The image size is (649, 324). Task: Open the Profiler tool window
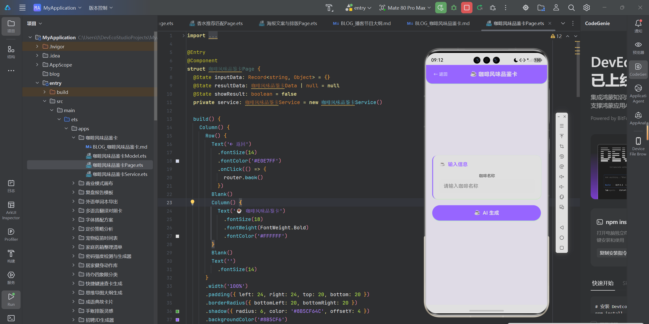(x=11, y=235)
